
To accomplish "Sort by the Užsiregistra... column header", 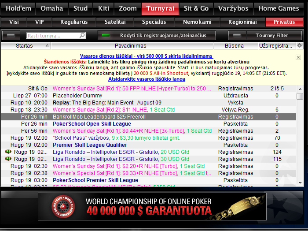I will [277, 46].
